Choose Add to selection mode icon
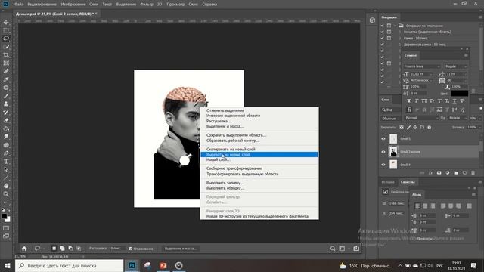 click(62, 249)
